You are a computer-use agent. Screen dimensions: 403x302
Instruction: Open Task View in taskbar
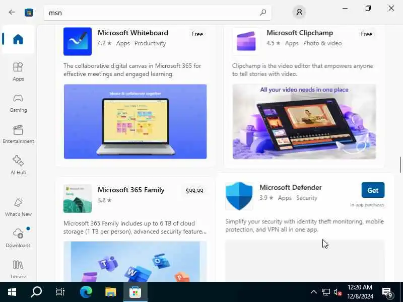[x=60, y=292]
